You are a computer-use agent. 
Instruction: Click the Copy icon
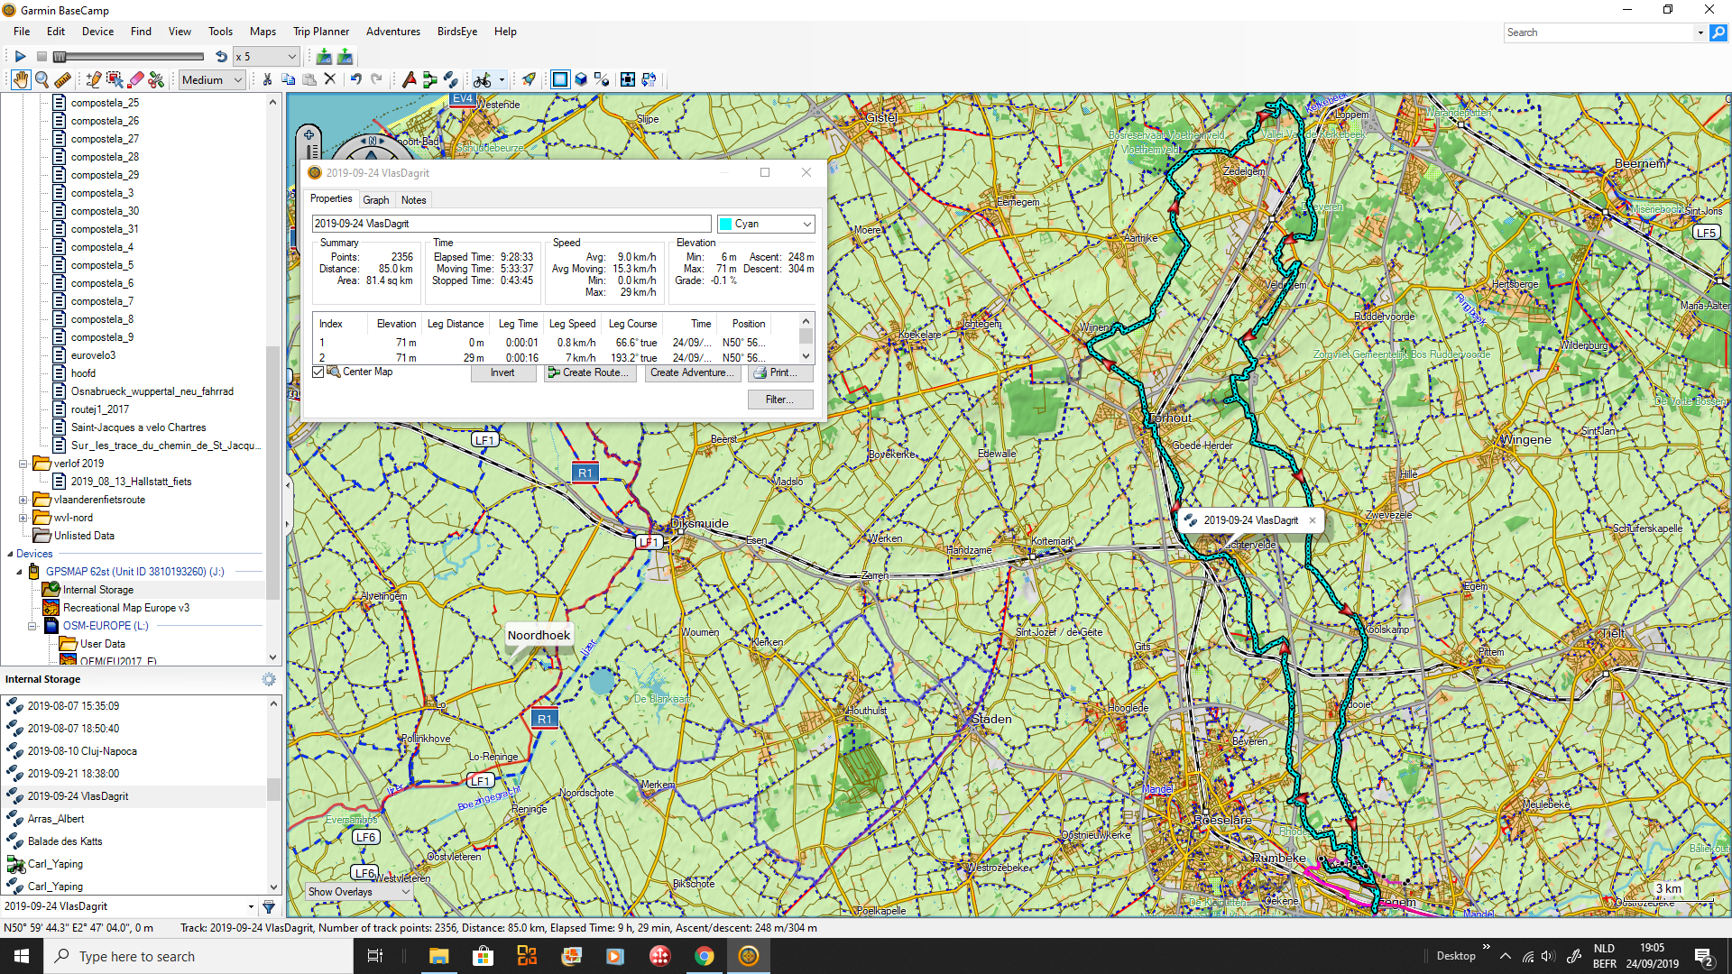pos(289,79)
